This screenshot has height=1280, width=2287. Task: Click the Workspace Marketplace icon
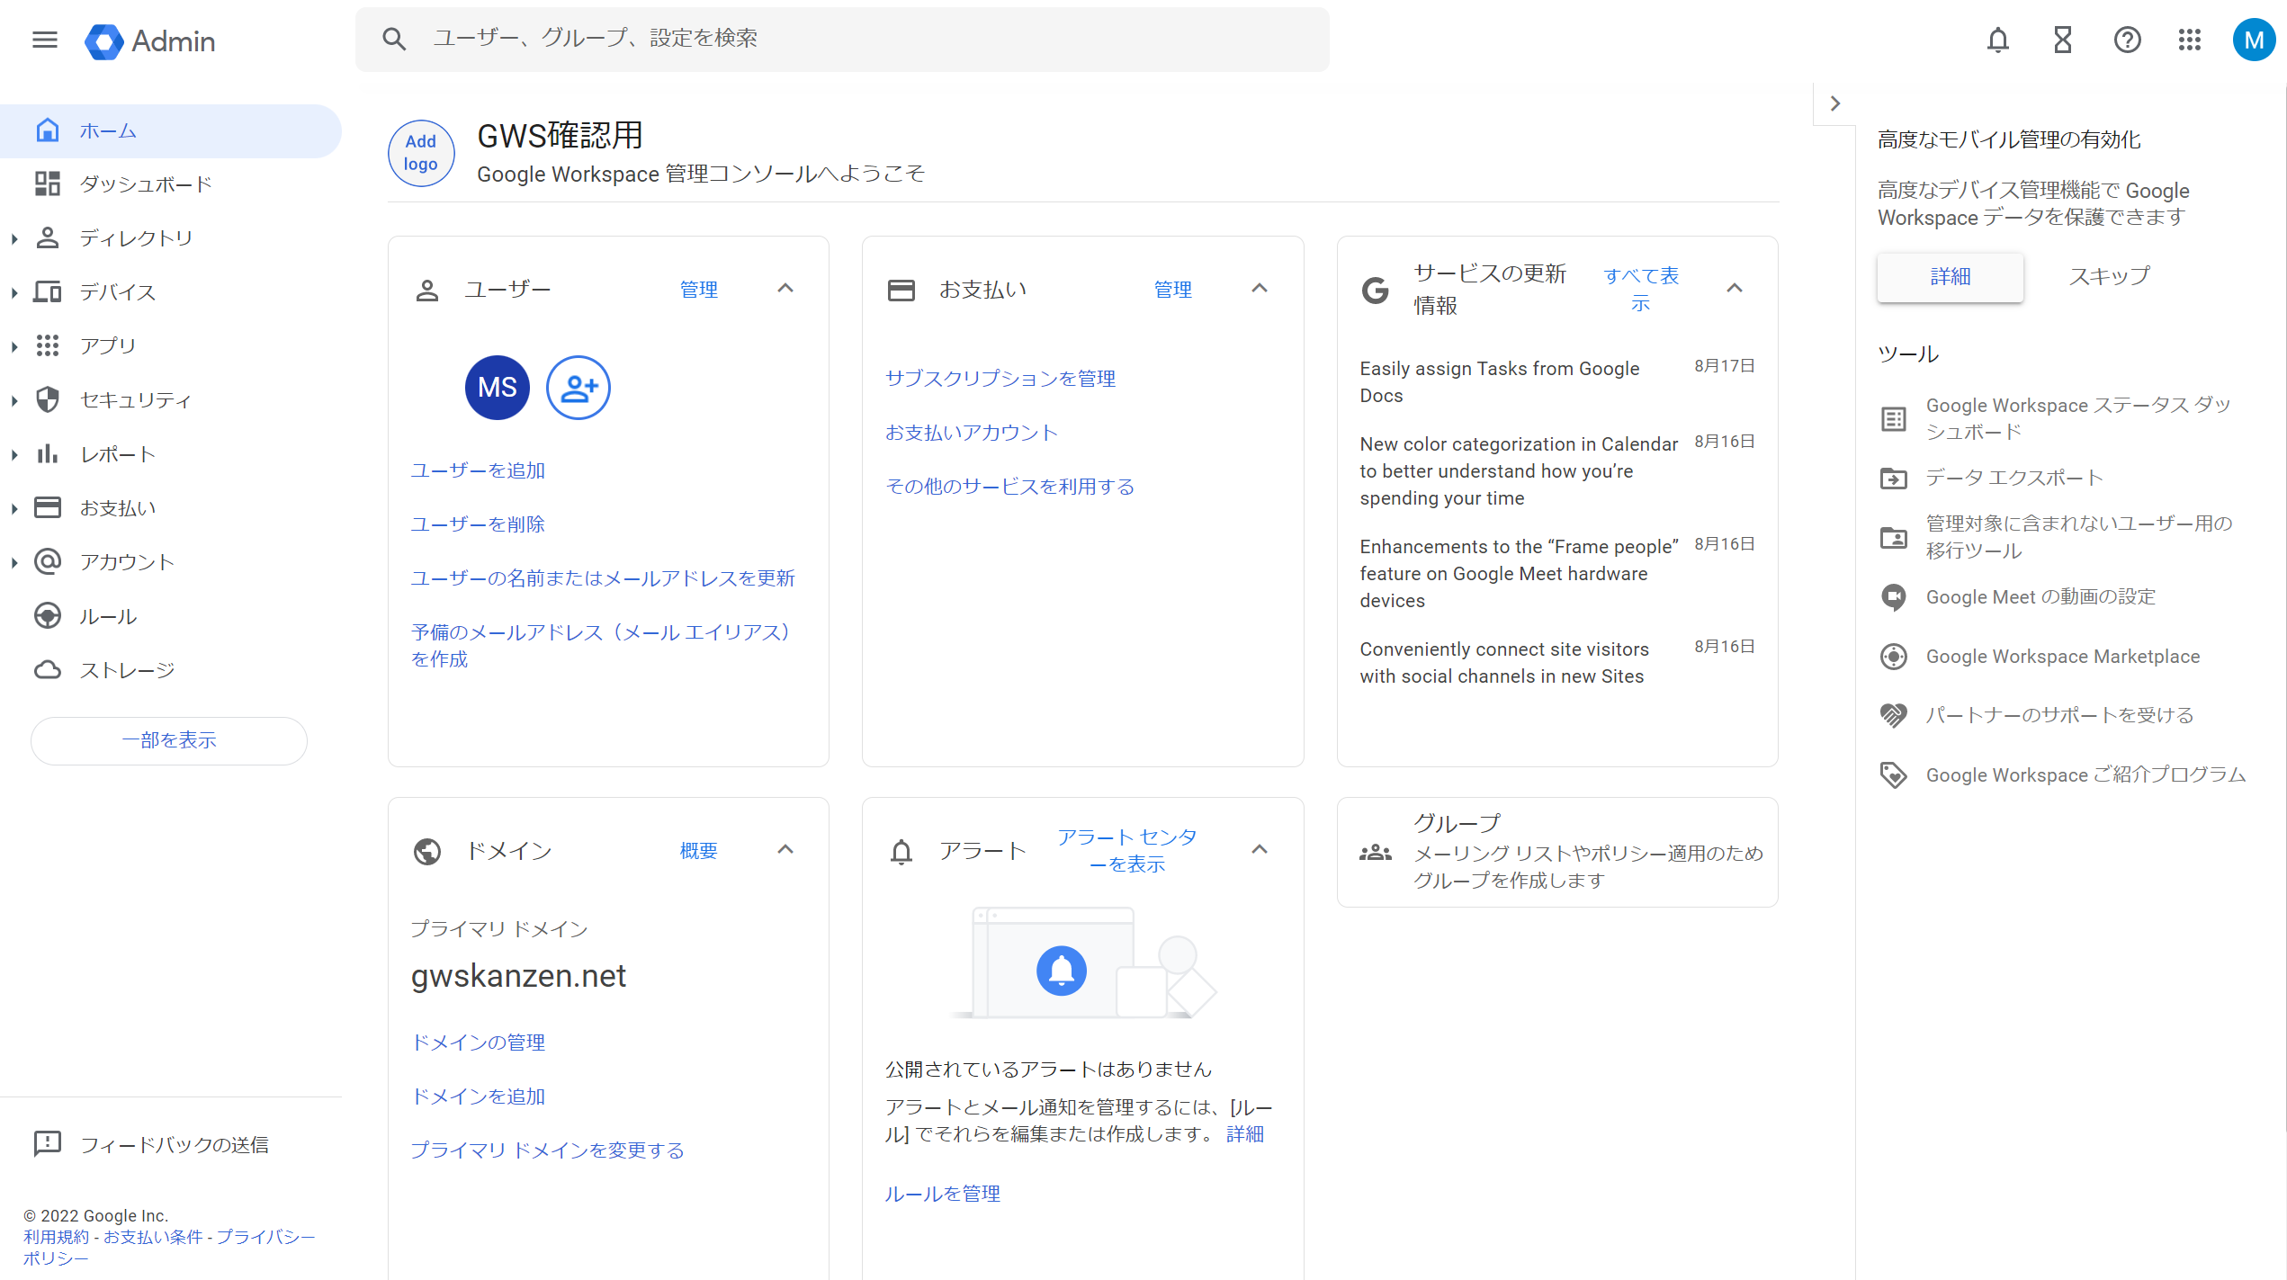[x=1893, y=657]
